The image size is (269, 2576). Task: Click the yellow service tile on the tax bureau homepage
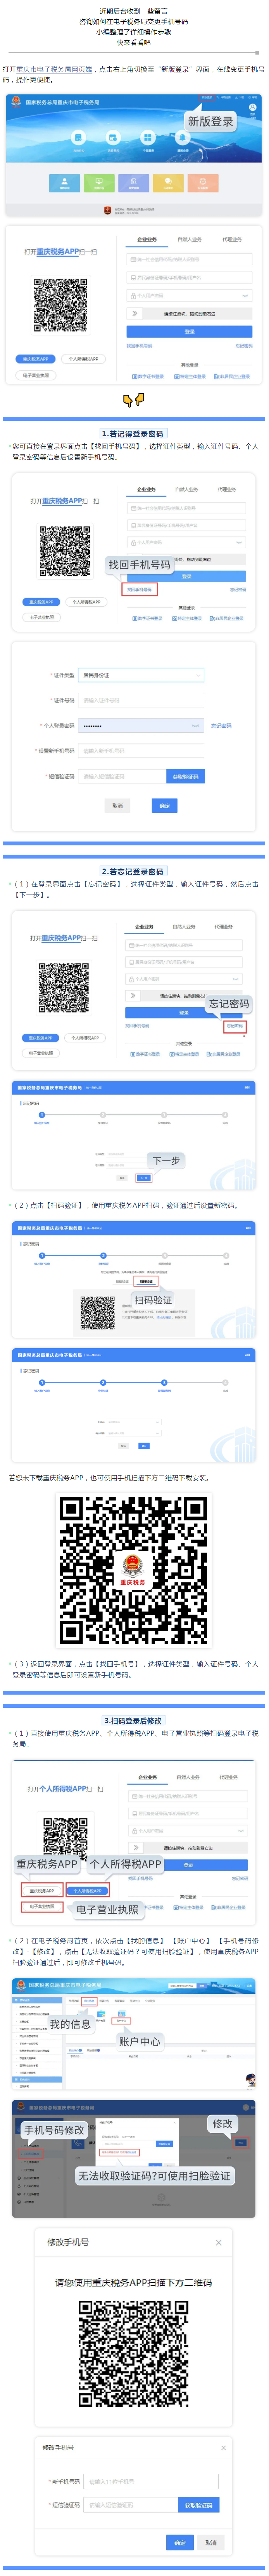[167, 183]
